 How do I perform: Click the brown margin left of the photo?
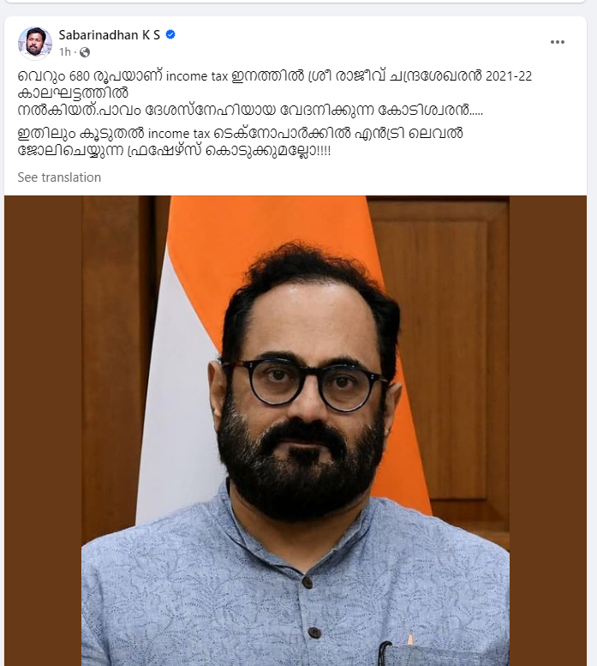43,430
